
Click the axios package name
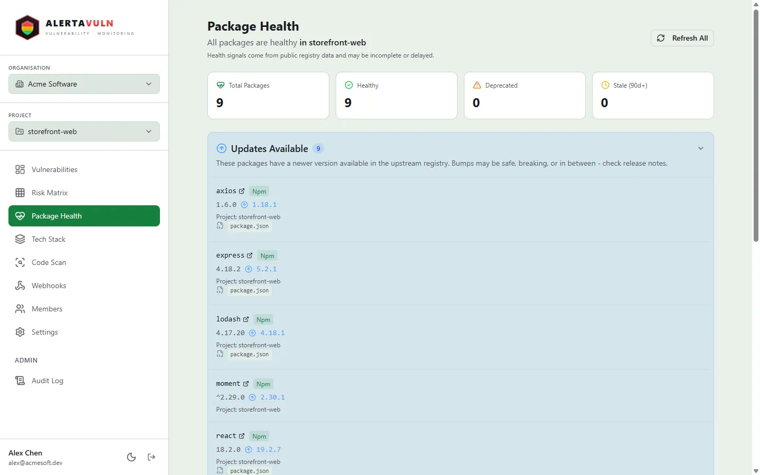226,191
